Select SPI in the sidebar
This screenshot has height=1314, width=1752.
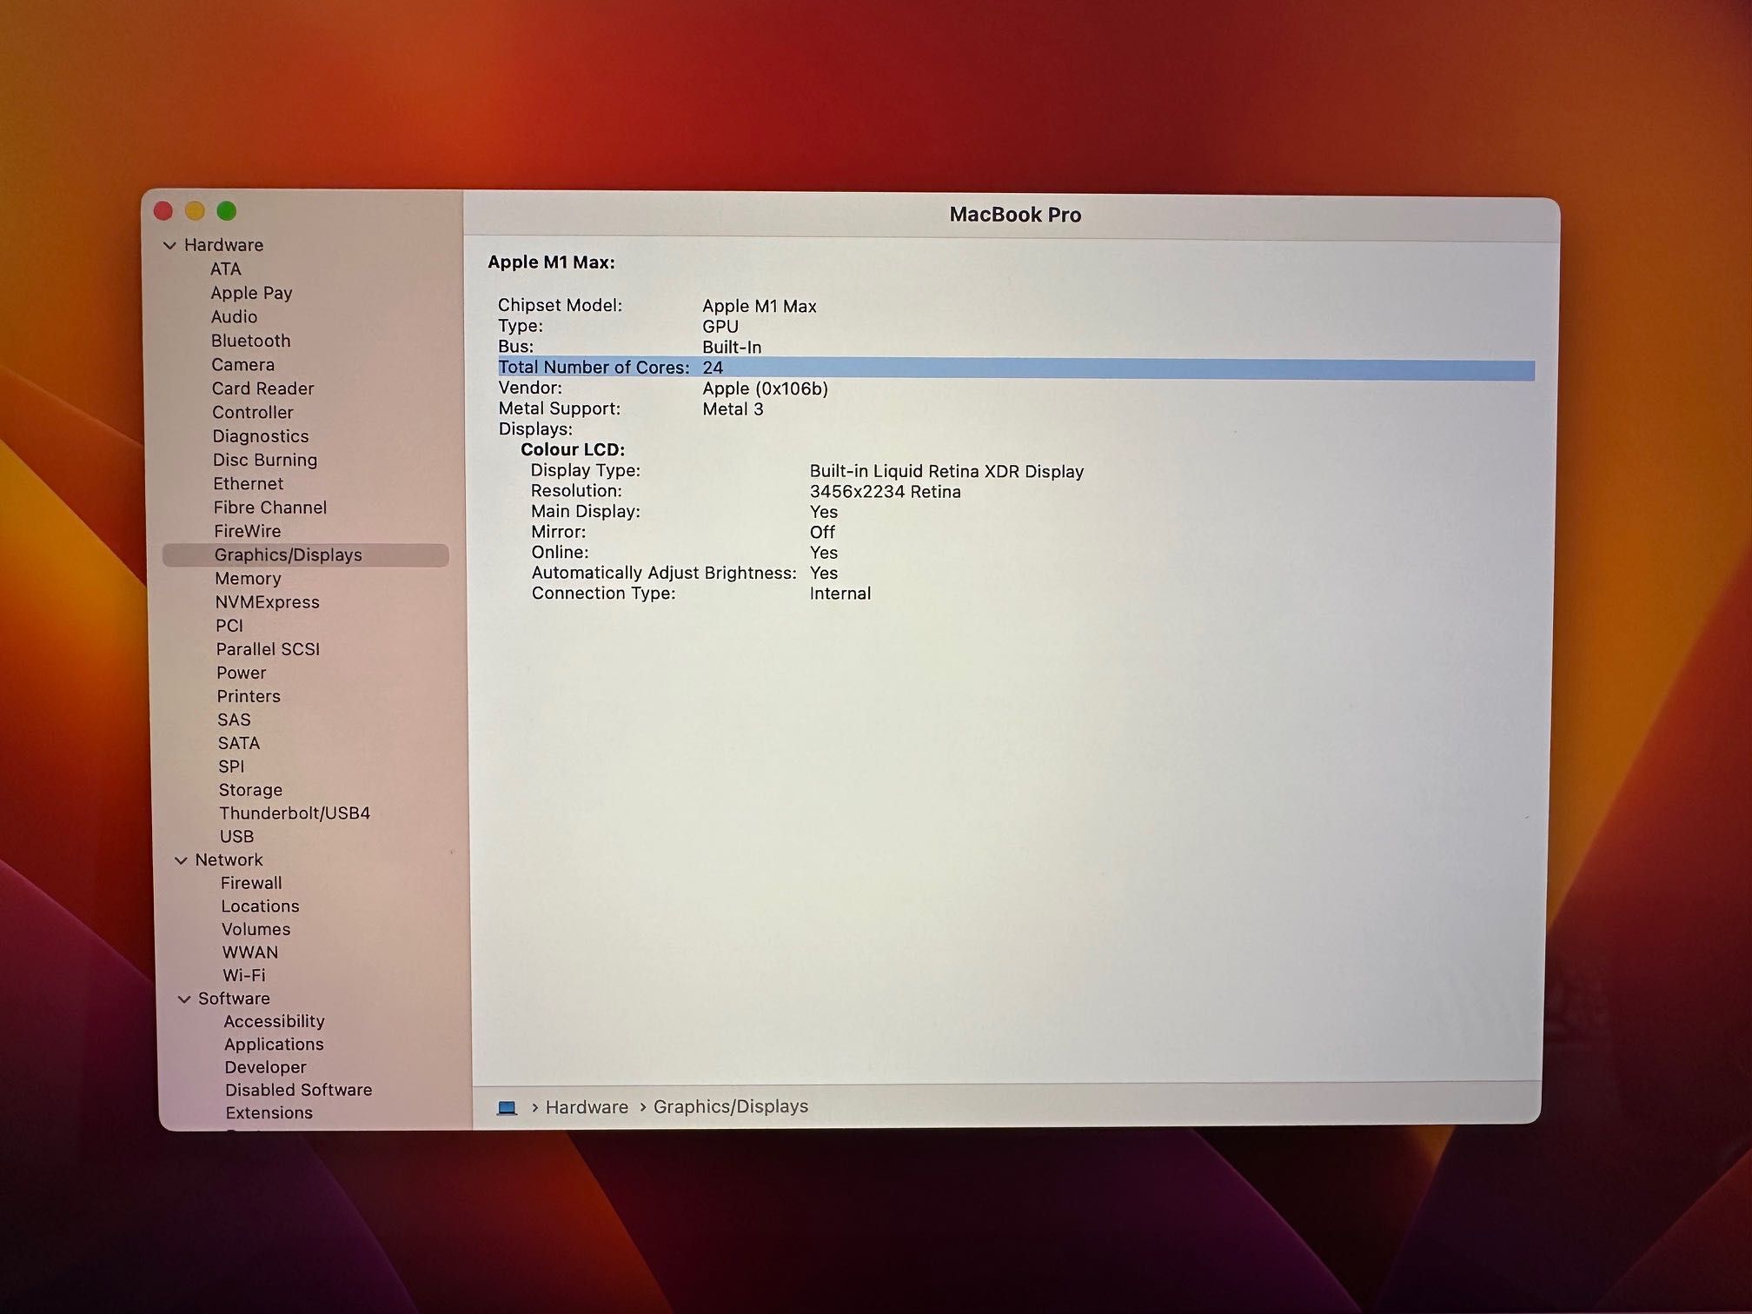click(231, 766)
